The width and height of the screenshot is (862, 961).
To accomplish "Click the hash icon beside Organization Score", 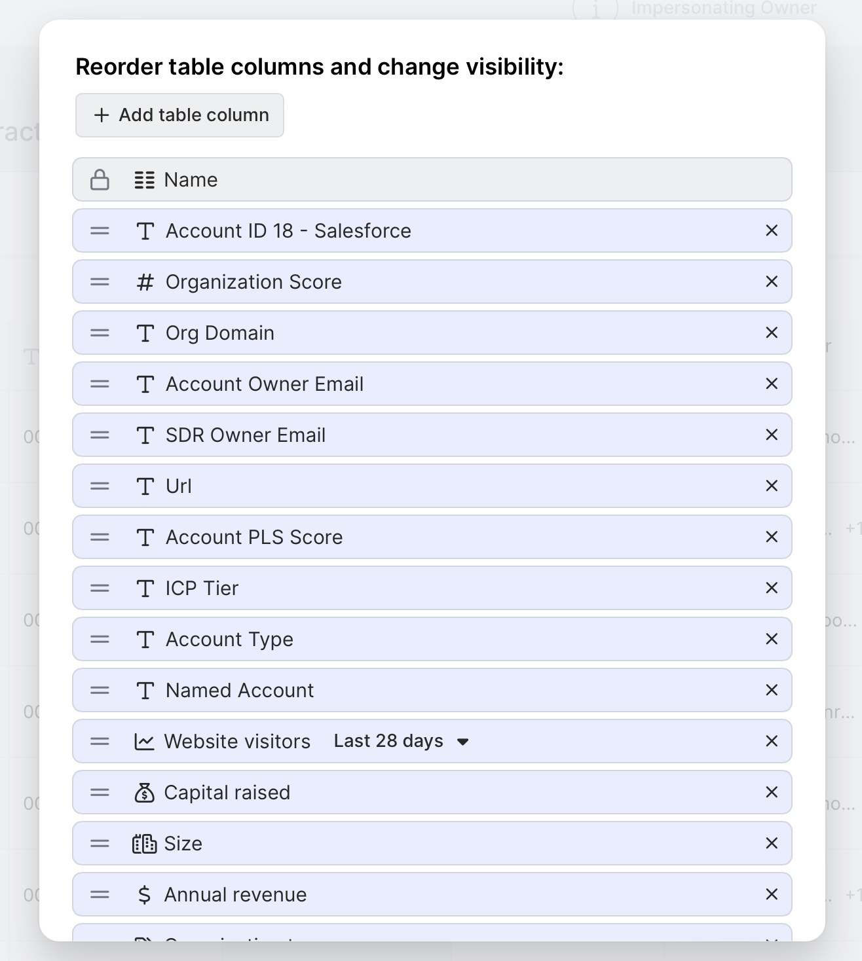I will (x=145, y=282).
